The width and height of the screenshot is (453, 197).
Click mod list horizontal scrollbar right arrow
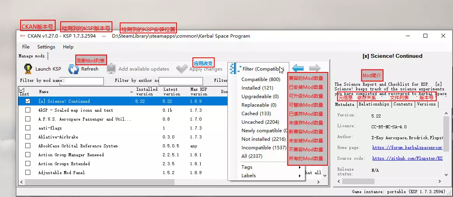pos(318,182)
